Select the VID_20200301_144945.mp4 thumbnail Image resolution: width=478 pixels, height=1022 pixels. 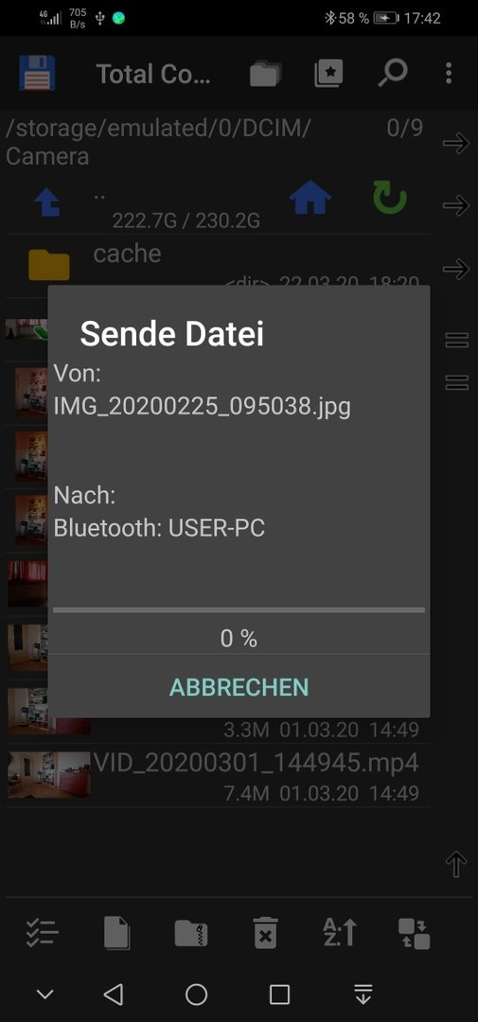[49, 775]
